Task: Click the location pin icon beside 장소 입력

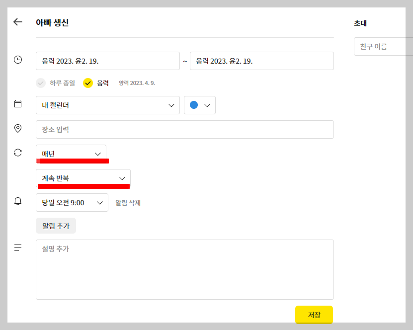Action: point(18,128)
